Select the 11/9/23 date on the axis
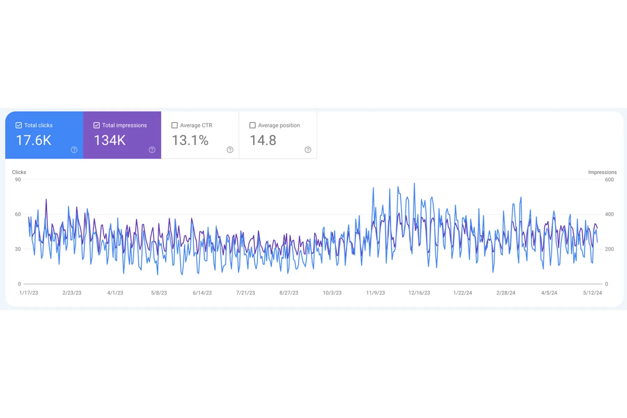This screenshot has width=627, height=418. pyautogui.click(x=376, y=293)
